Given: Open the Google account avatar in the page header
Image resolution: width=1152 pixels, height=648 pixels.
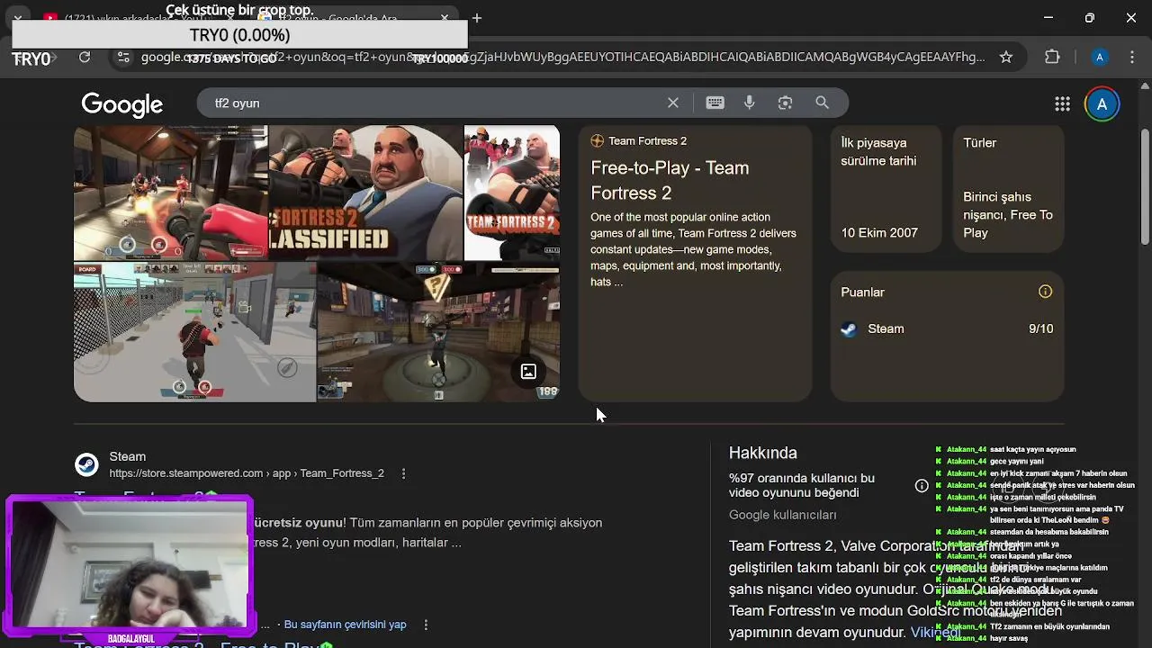Looking at the screenshot, I should 1102,104.
